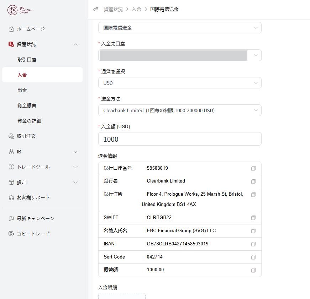Click the 国際電信送金 breadcrumb item
310x299 pixels.
(164, 9)
